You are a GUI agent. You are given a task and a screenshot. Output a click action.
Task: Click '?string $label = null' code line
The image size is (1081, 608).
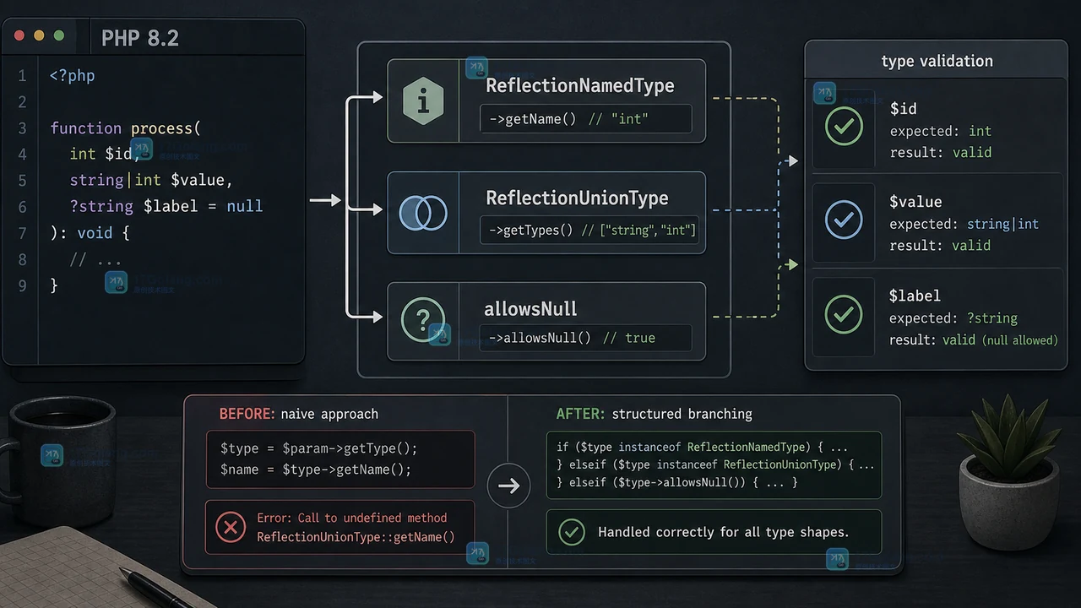pos(166,206)
